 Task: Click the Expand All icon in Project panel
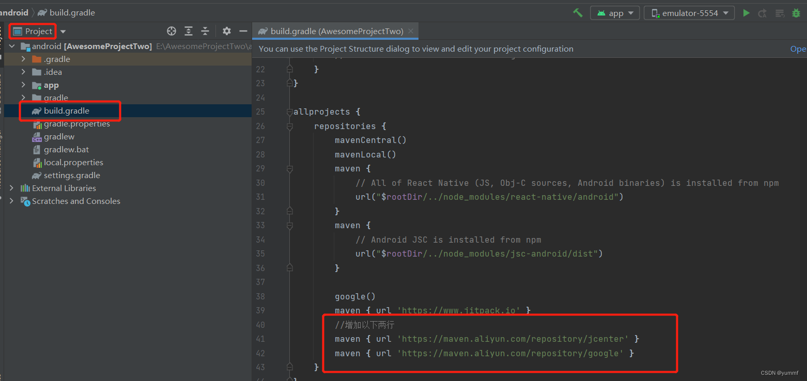tap(189, 31)
